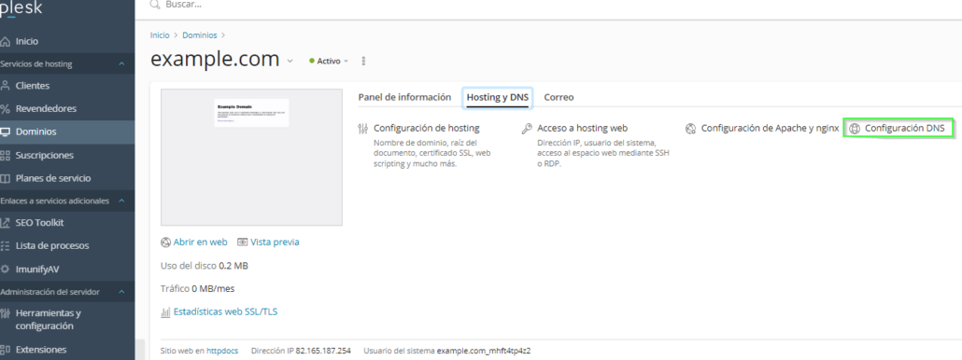This screenshot has width=962, height=360.
Task: Click the IP address 82.165.187.254
Action: coord(323,351)
